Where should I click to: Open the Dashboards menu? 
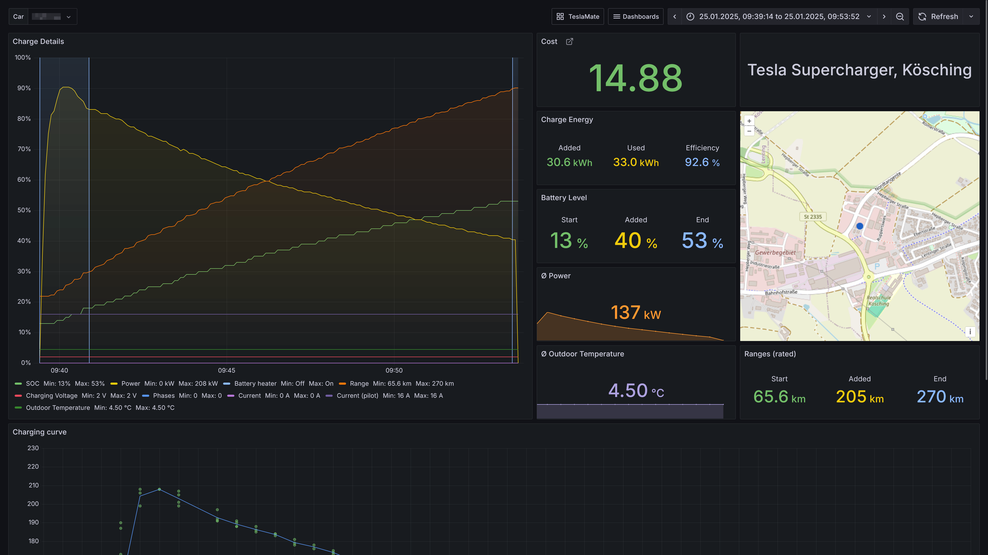pos(636,16)
